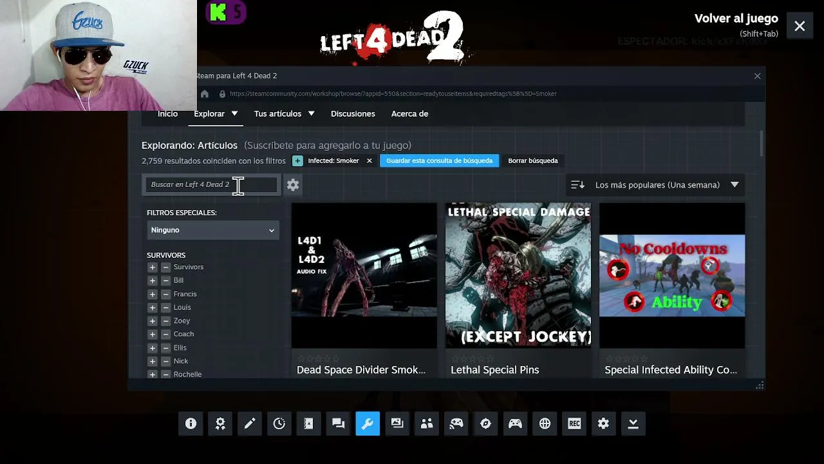Open the game overview info icon
Viewport: 824px width, 464px height.
(x=191, y=423)
